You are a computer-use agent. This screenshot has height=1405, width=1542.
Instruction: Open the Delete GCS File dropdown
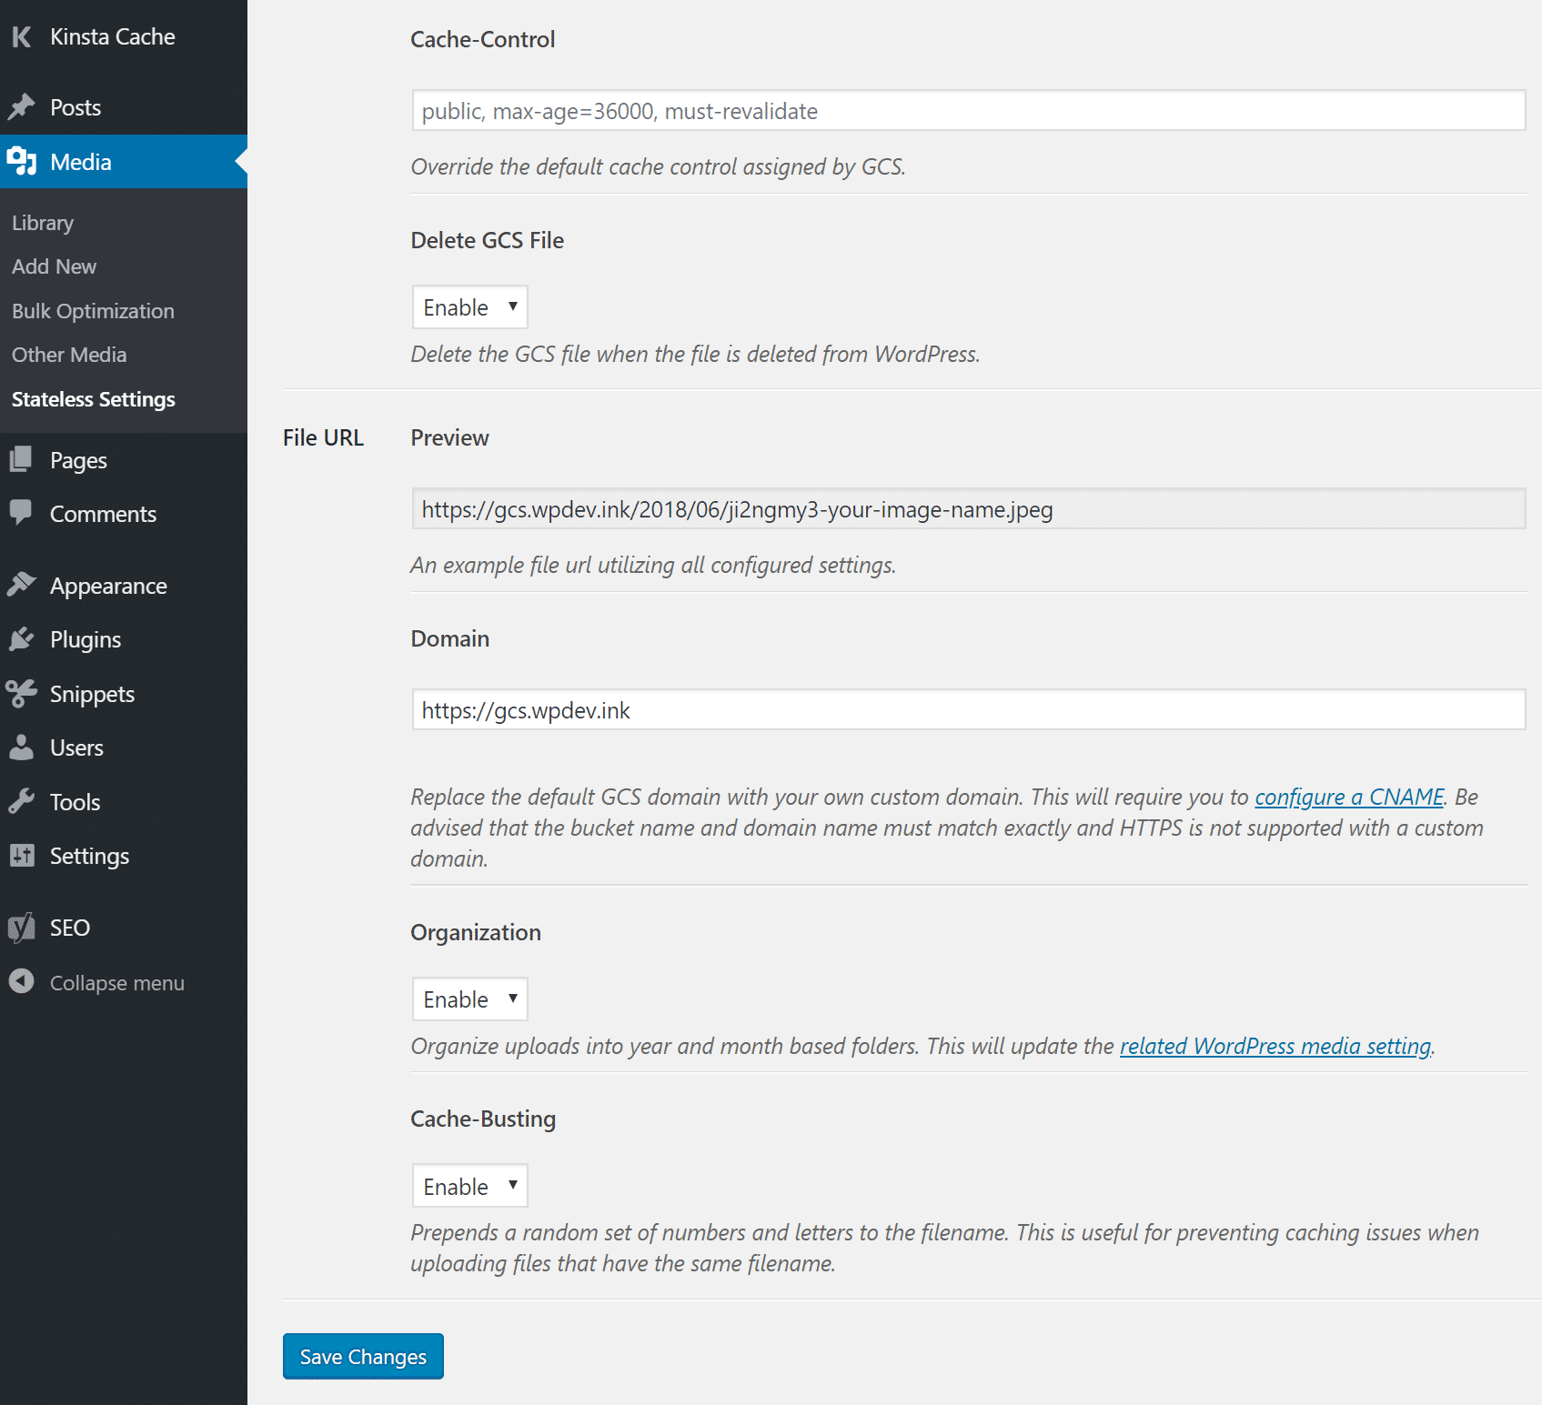469,306
